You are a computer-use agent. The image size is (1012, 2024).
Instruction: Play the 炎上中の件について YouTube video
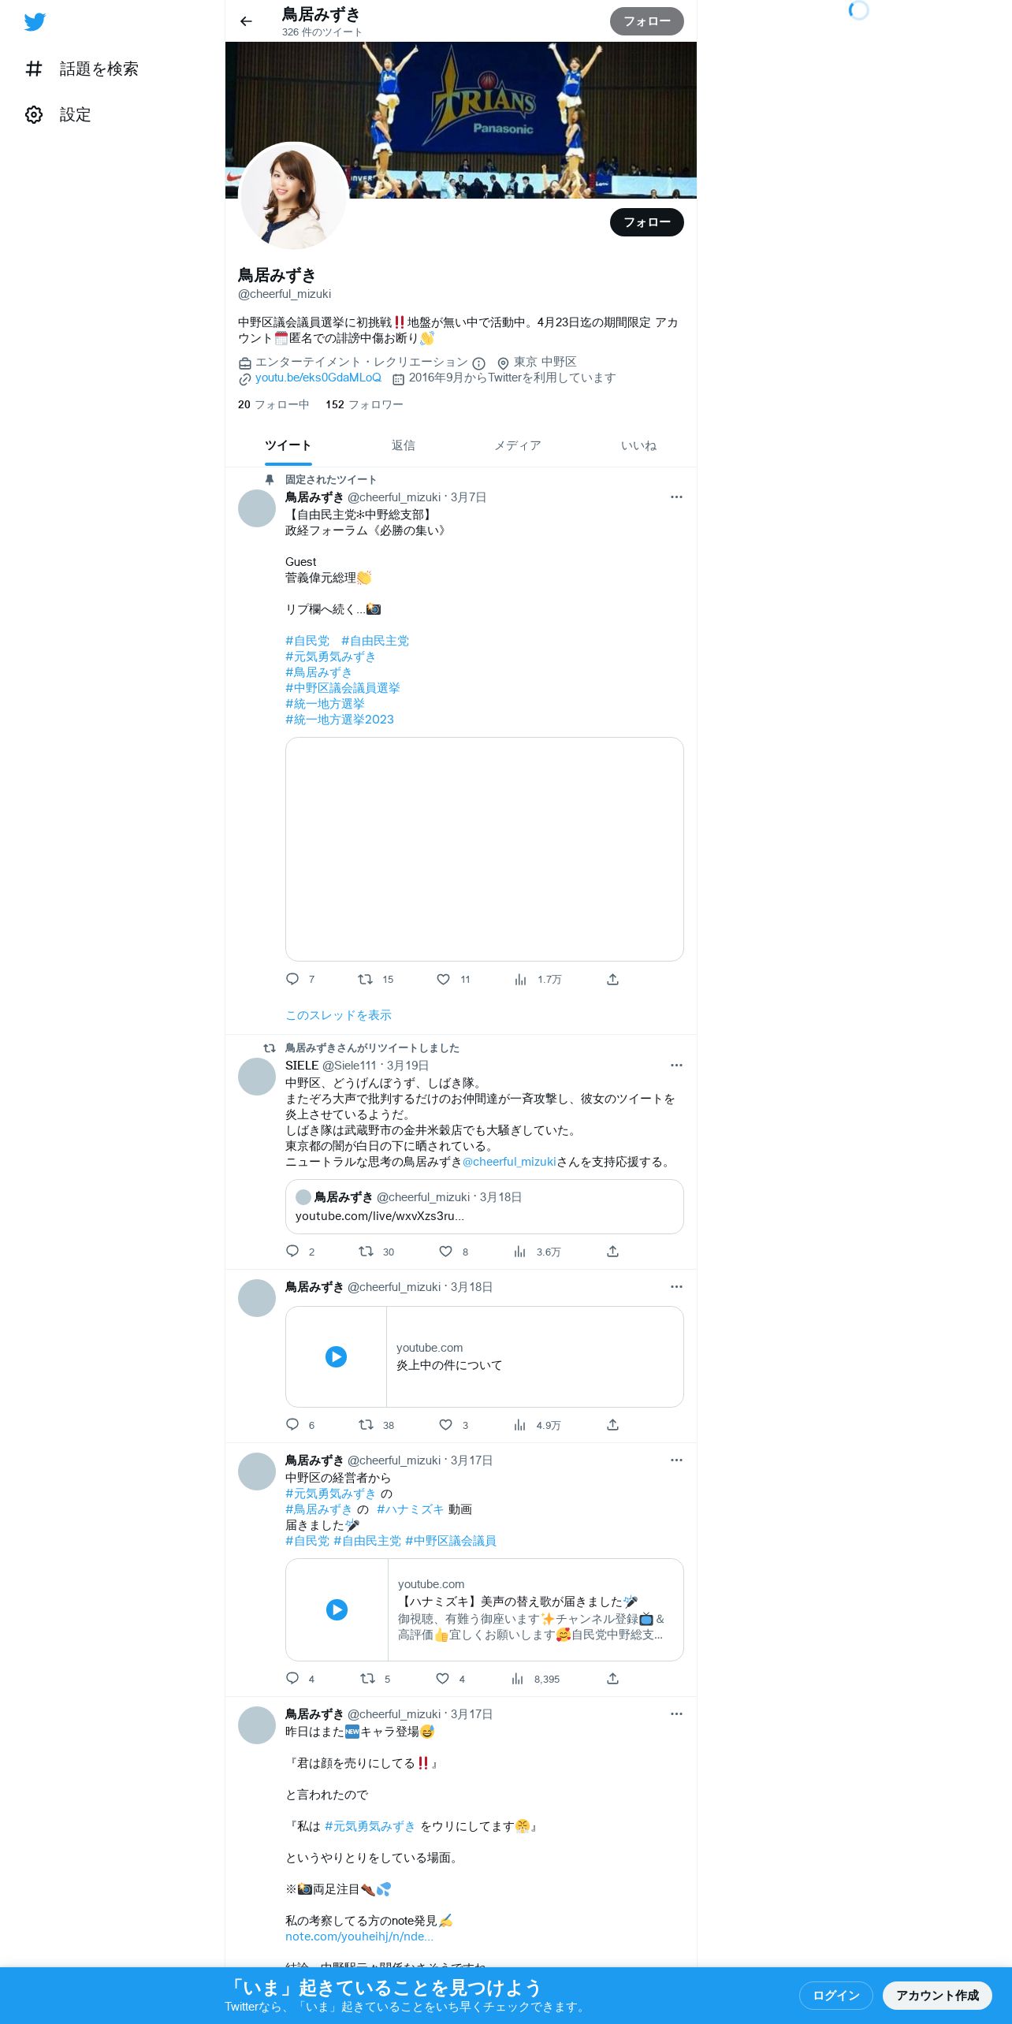[337, 1356]
